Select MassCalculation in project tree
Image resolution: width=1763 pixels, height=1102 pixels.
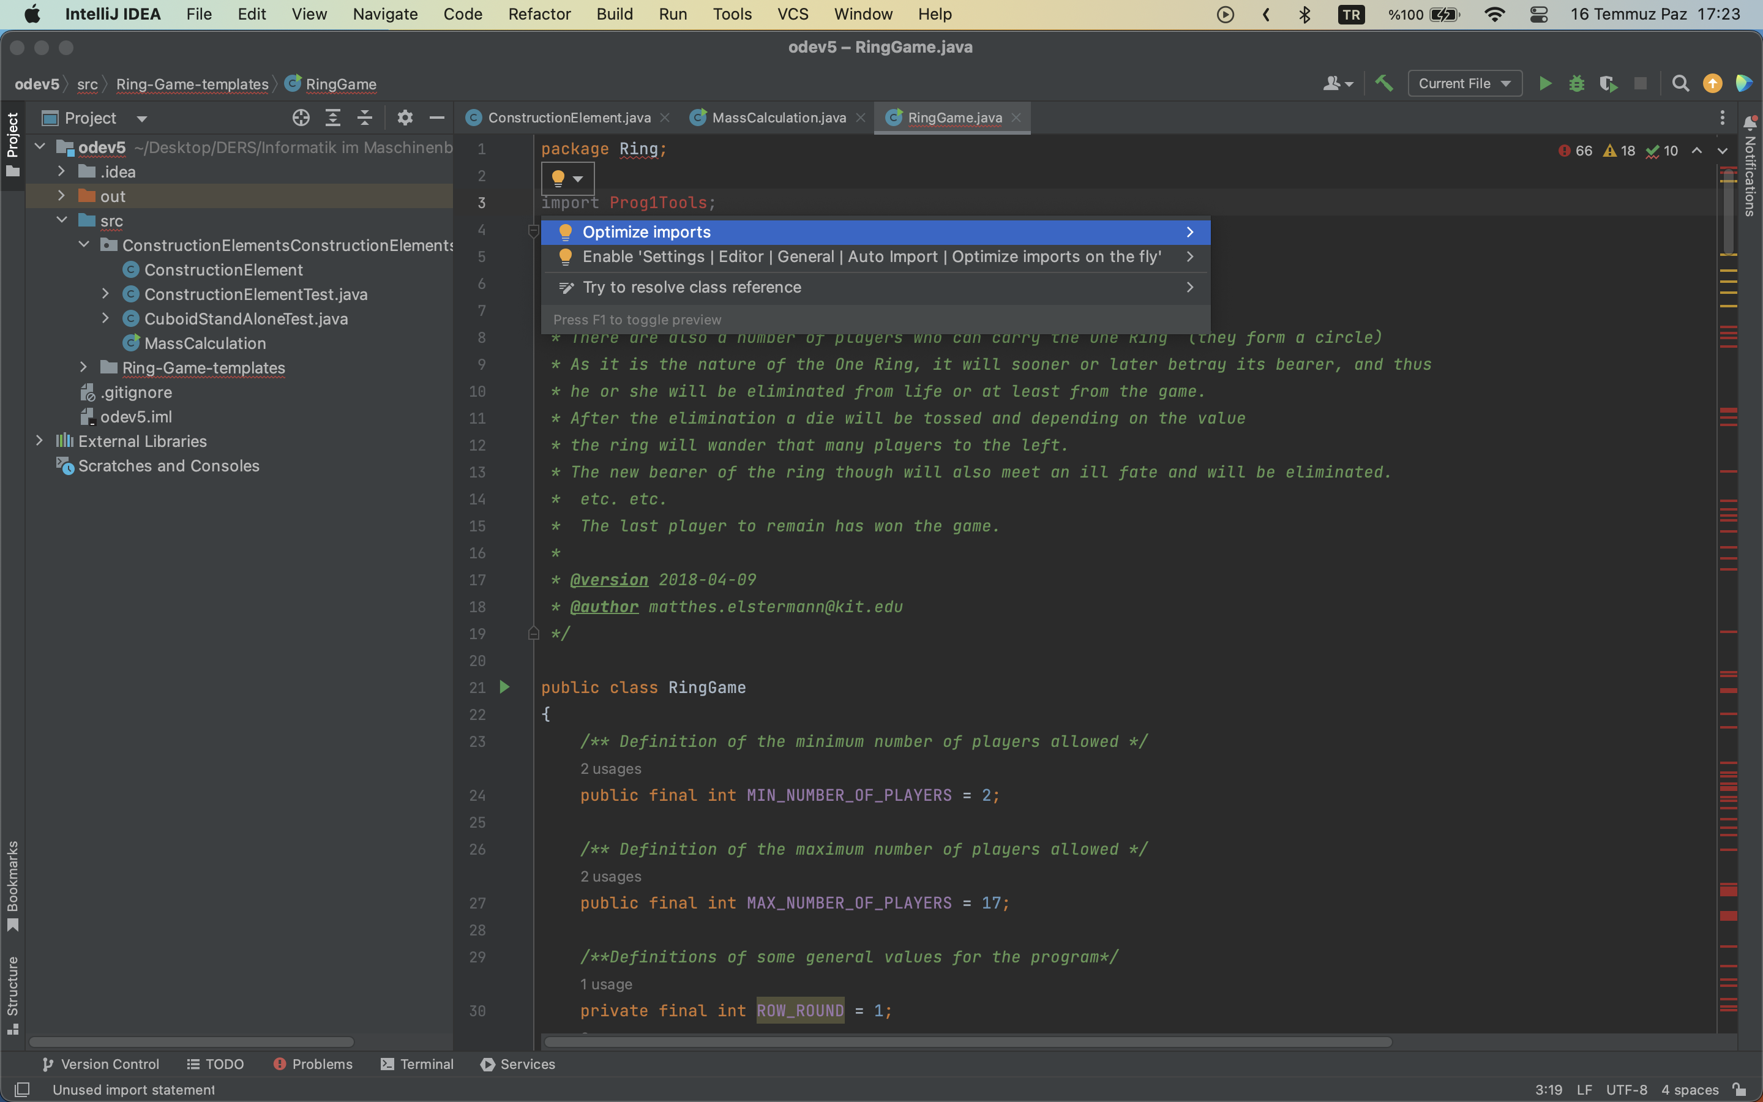coord(204,343)
